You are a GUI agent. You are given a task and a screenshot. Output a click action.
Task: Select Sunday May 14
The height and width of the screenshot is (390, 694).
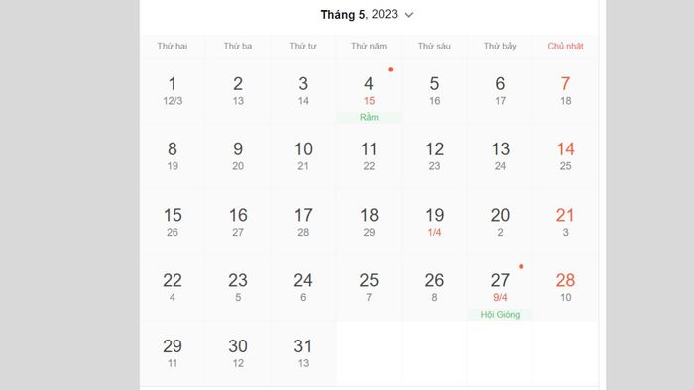click(x=565, y=156)
